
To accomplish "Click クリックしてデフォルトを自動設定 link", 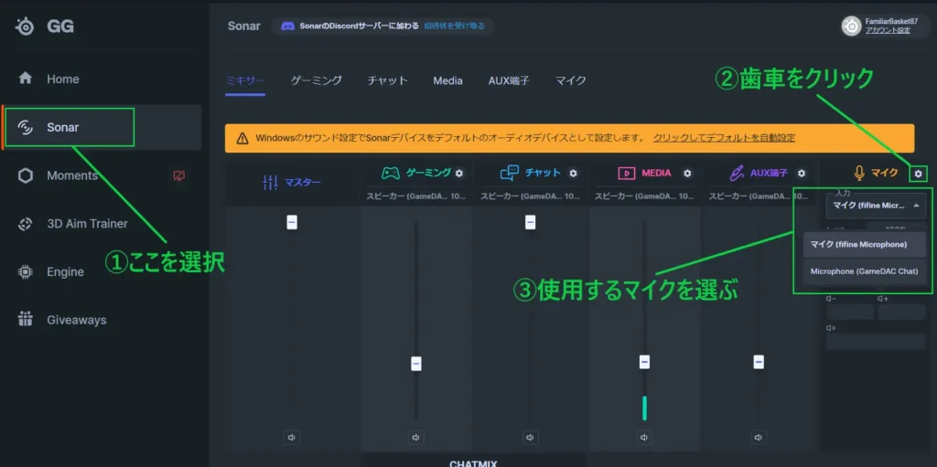I will pyautogui.click(x=725, y=138).
